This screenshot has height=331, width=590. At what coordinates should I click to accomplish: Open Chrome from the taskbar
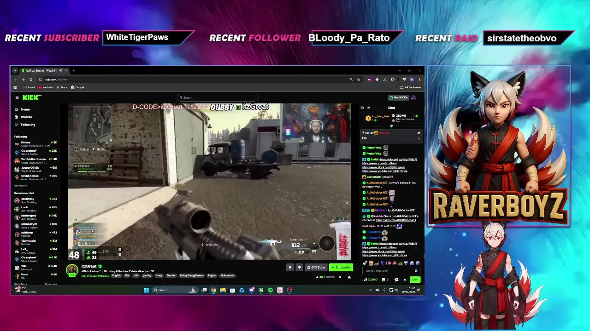coord(213,290)
